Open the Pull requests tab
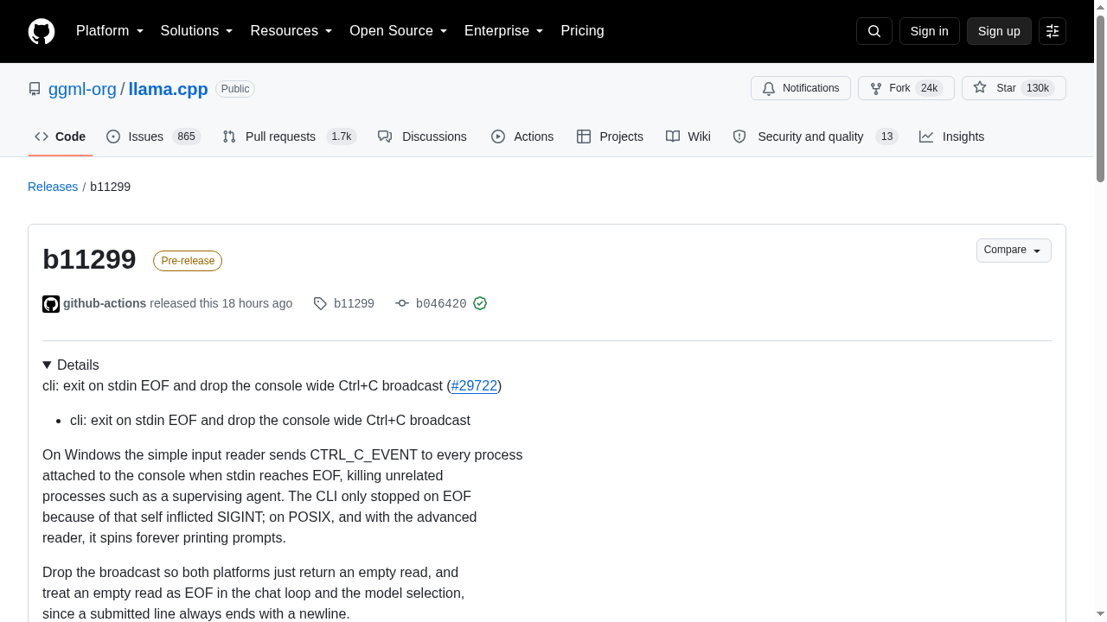 tap(290, 136)
